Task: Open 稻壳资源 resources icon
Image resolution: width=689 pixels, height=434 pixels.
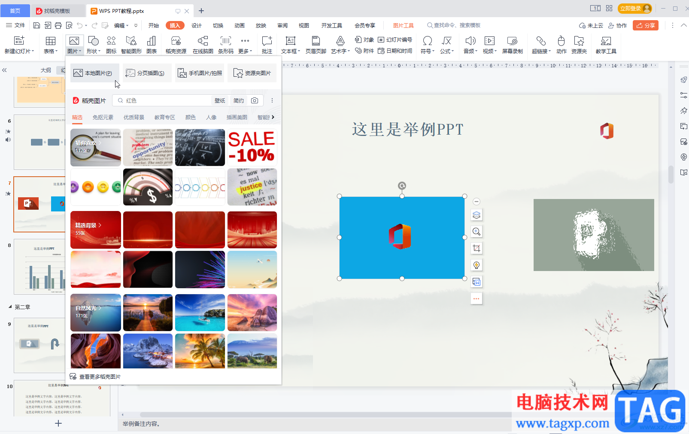Action: (x=176, y=41)
